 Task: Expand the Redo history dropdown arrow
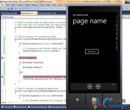tap(35, 8)
